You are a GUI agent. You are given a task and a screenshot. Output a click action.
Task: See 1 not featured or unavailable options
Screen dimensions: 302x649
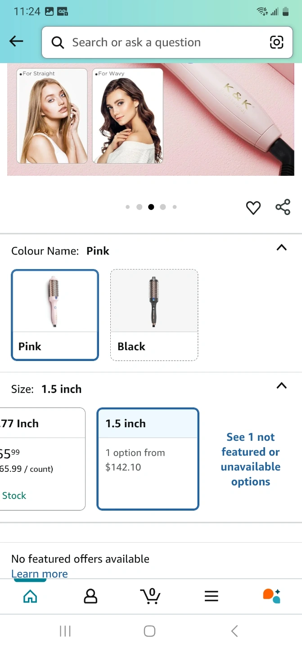[250, 459]
